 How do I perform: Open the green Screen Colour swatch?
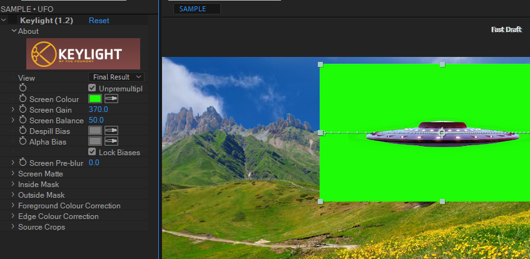(94, 99)
